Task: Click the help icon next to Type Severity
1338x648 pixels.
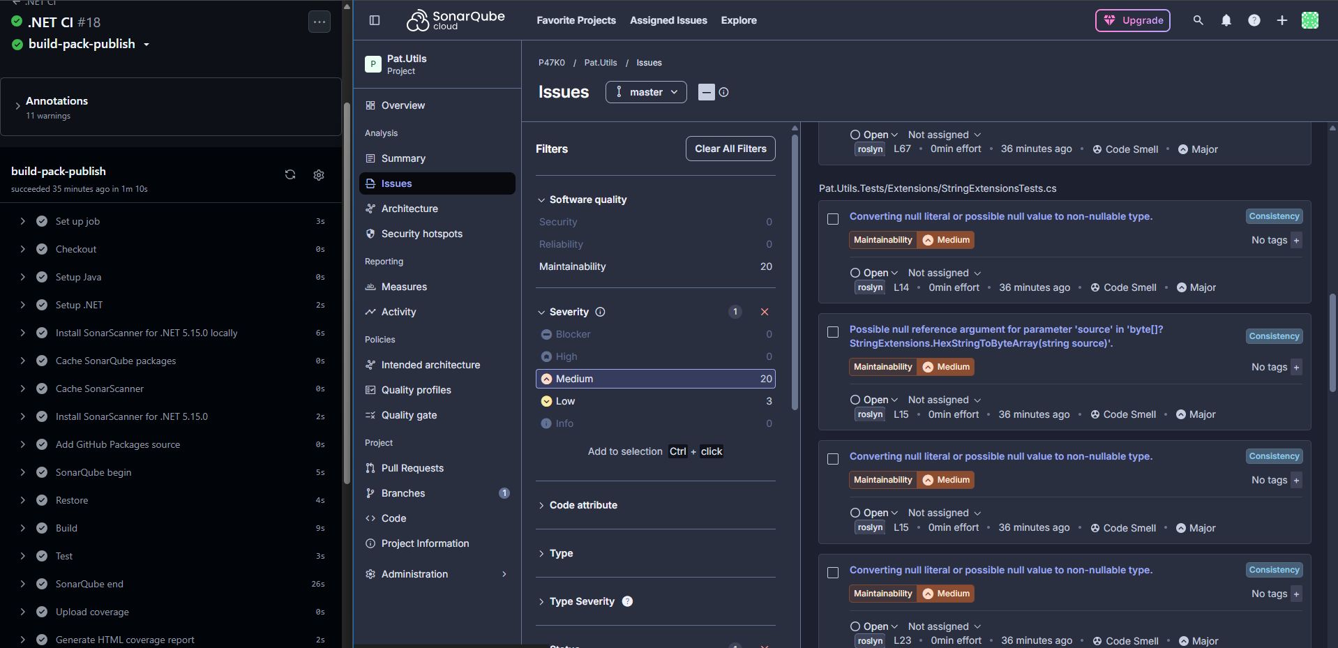Action: coord(627,601)
